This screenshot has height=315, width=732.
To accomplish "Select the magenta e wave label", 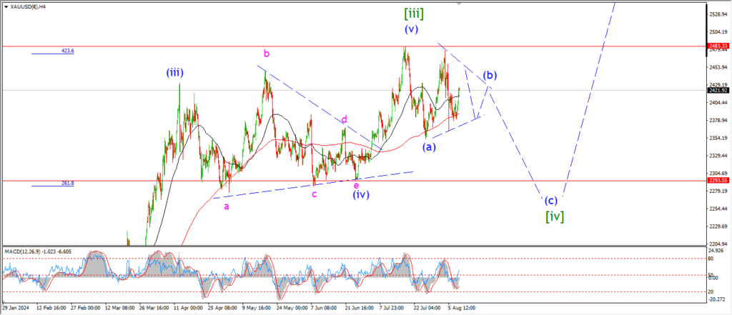I will click(x=356, y=186).
